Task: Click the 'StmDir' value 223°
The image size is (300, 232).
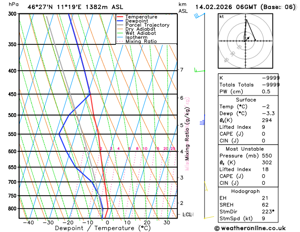Action: pos(268,211)
